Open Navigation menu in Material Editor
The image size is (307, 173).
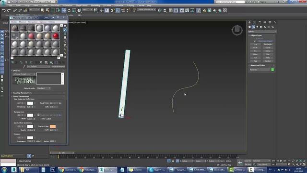[x=33, y=22]
